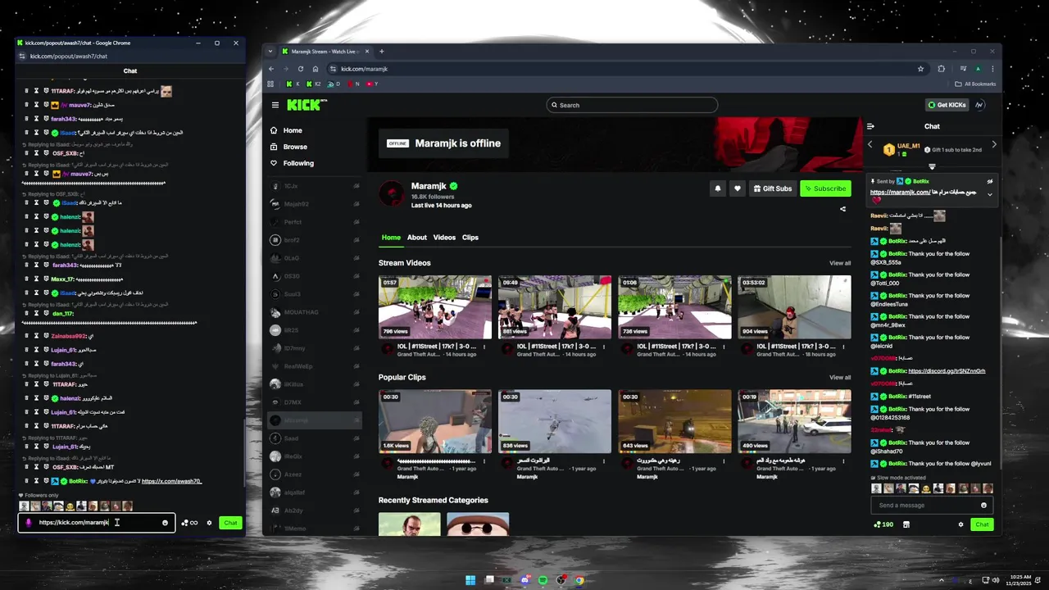This screenshot has width=1049, height=590.
Task: Reload the kick.com/maramjk page
Action: point(301,69)
